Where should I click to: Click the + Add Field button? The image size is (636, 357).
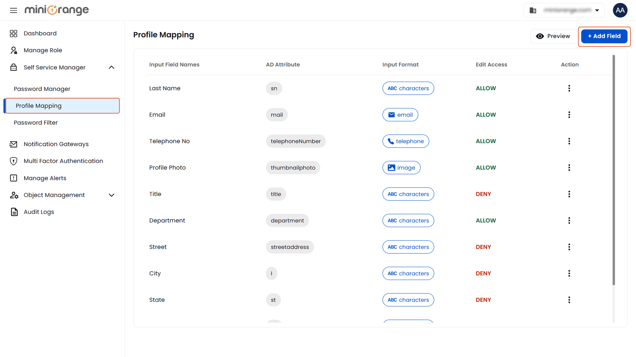click(x=604, y=36)
